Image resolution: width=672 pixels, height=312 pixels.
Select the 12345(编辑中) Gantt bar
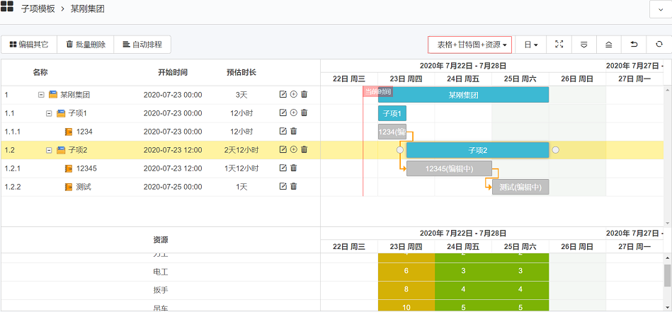[449, 168]
